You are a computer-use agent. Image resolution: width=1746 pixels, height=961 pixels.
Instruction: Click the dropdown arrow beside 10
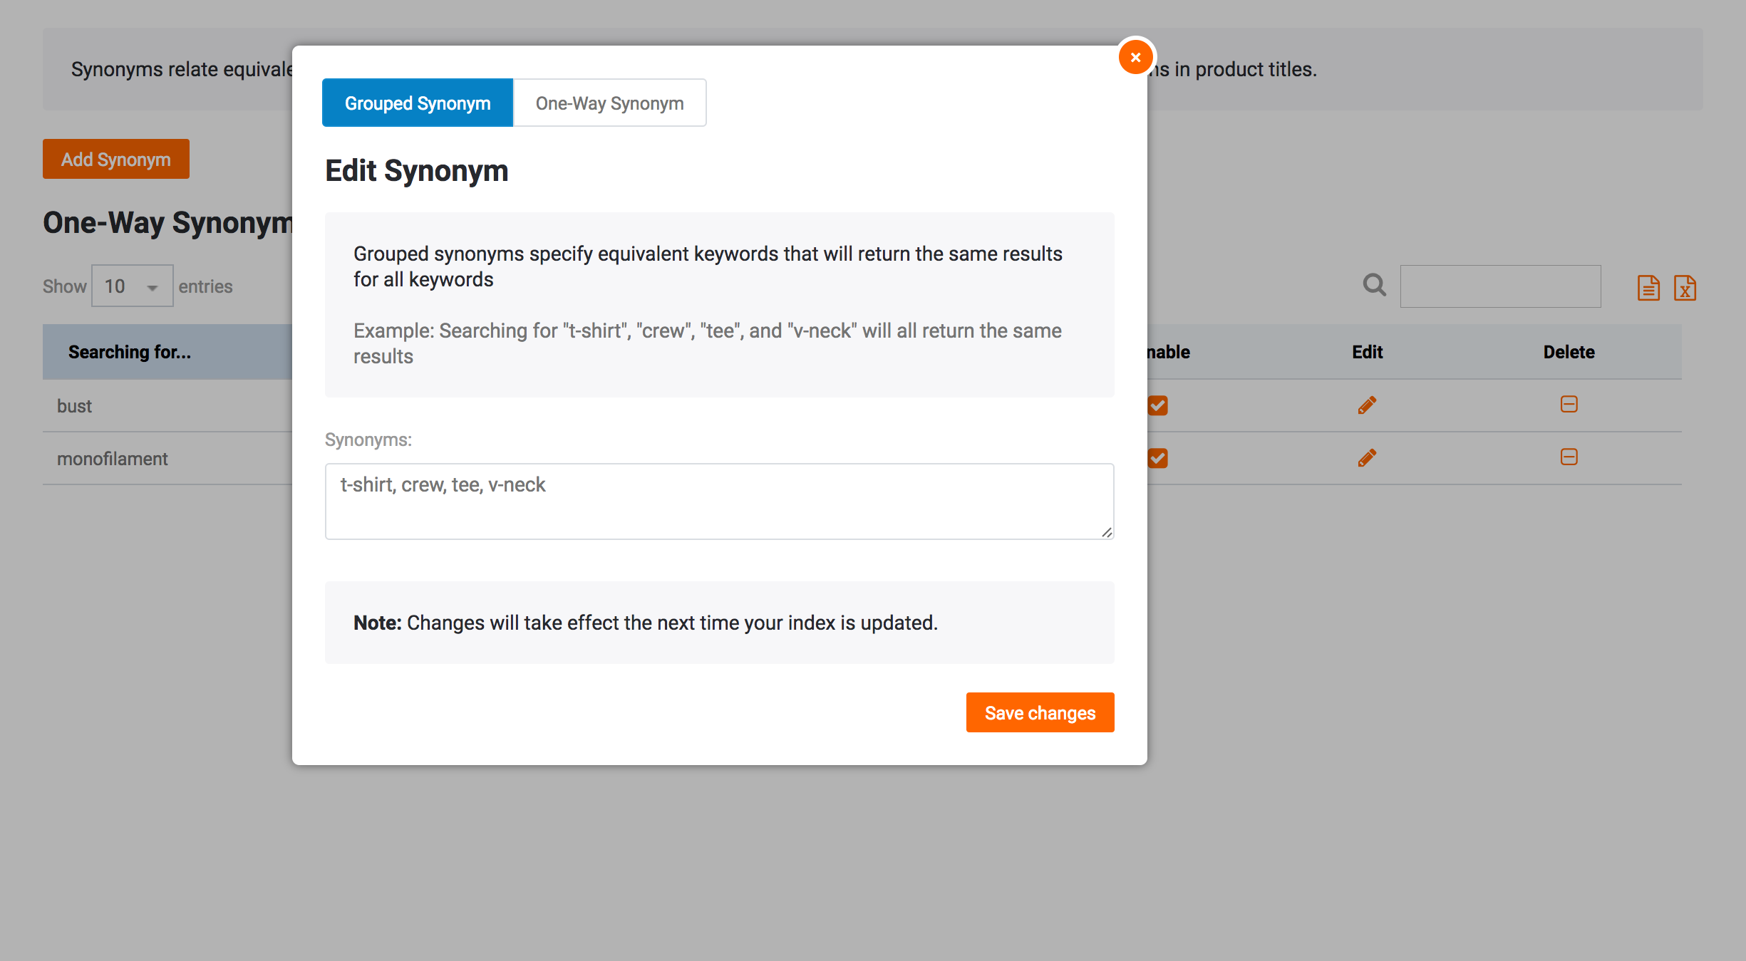(152, 288)
